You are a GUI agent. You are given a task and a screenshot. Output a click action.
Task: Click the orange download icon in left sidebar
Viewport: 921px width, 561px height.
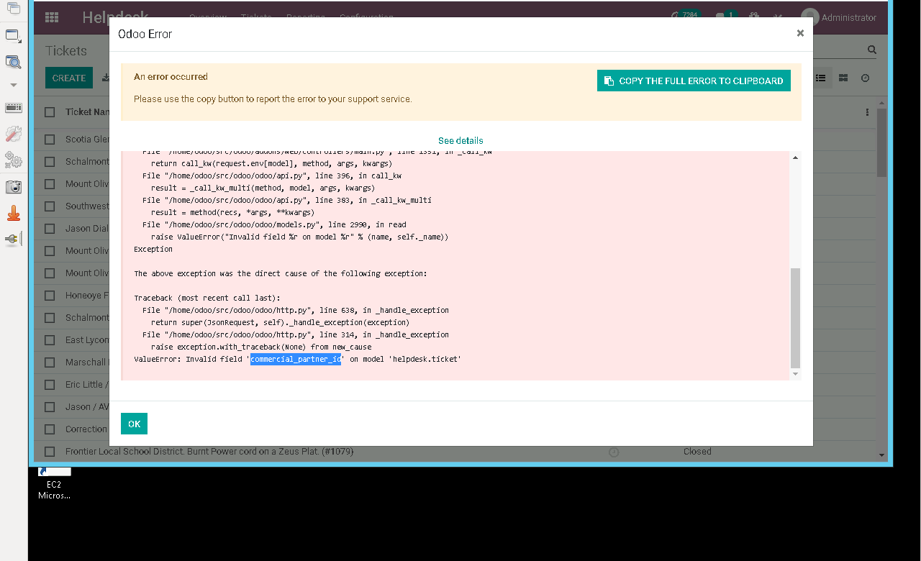pos(13,213)
